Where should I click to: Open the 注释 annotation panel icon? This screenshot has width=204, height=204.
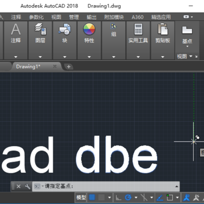(x=16, y=30)
